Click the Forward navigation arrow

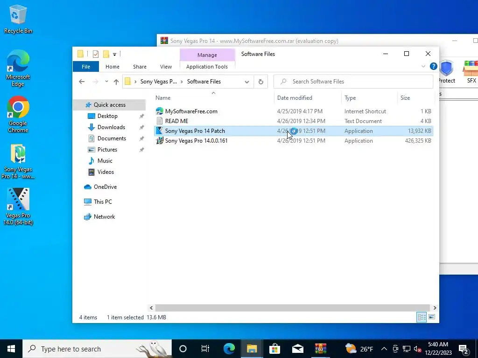coord(95,82)
